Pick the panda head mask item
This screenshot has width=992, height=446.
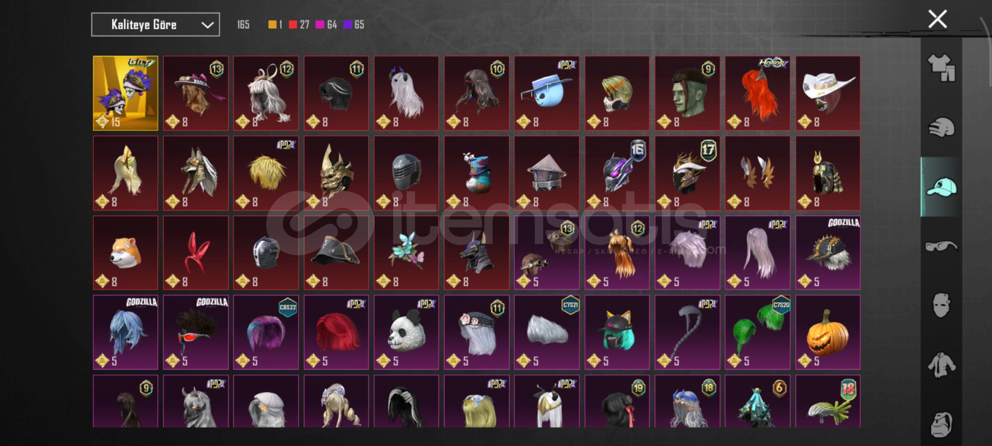pyautogui.click(x=407, y=332)
